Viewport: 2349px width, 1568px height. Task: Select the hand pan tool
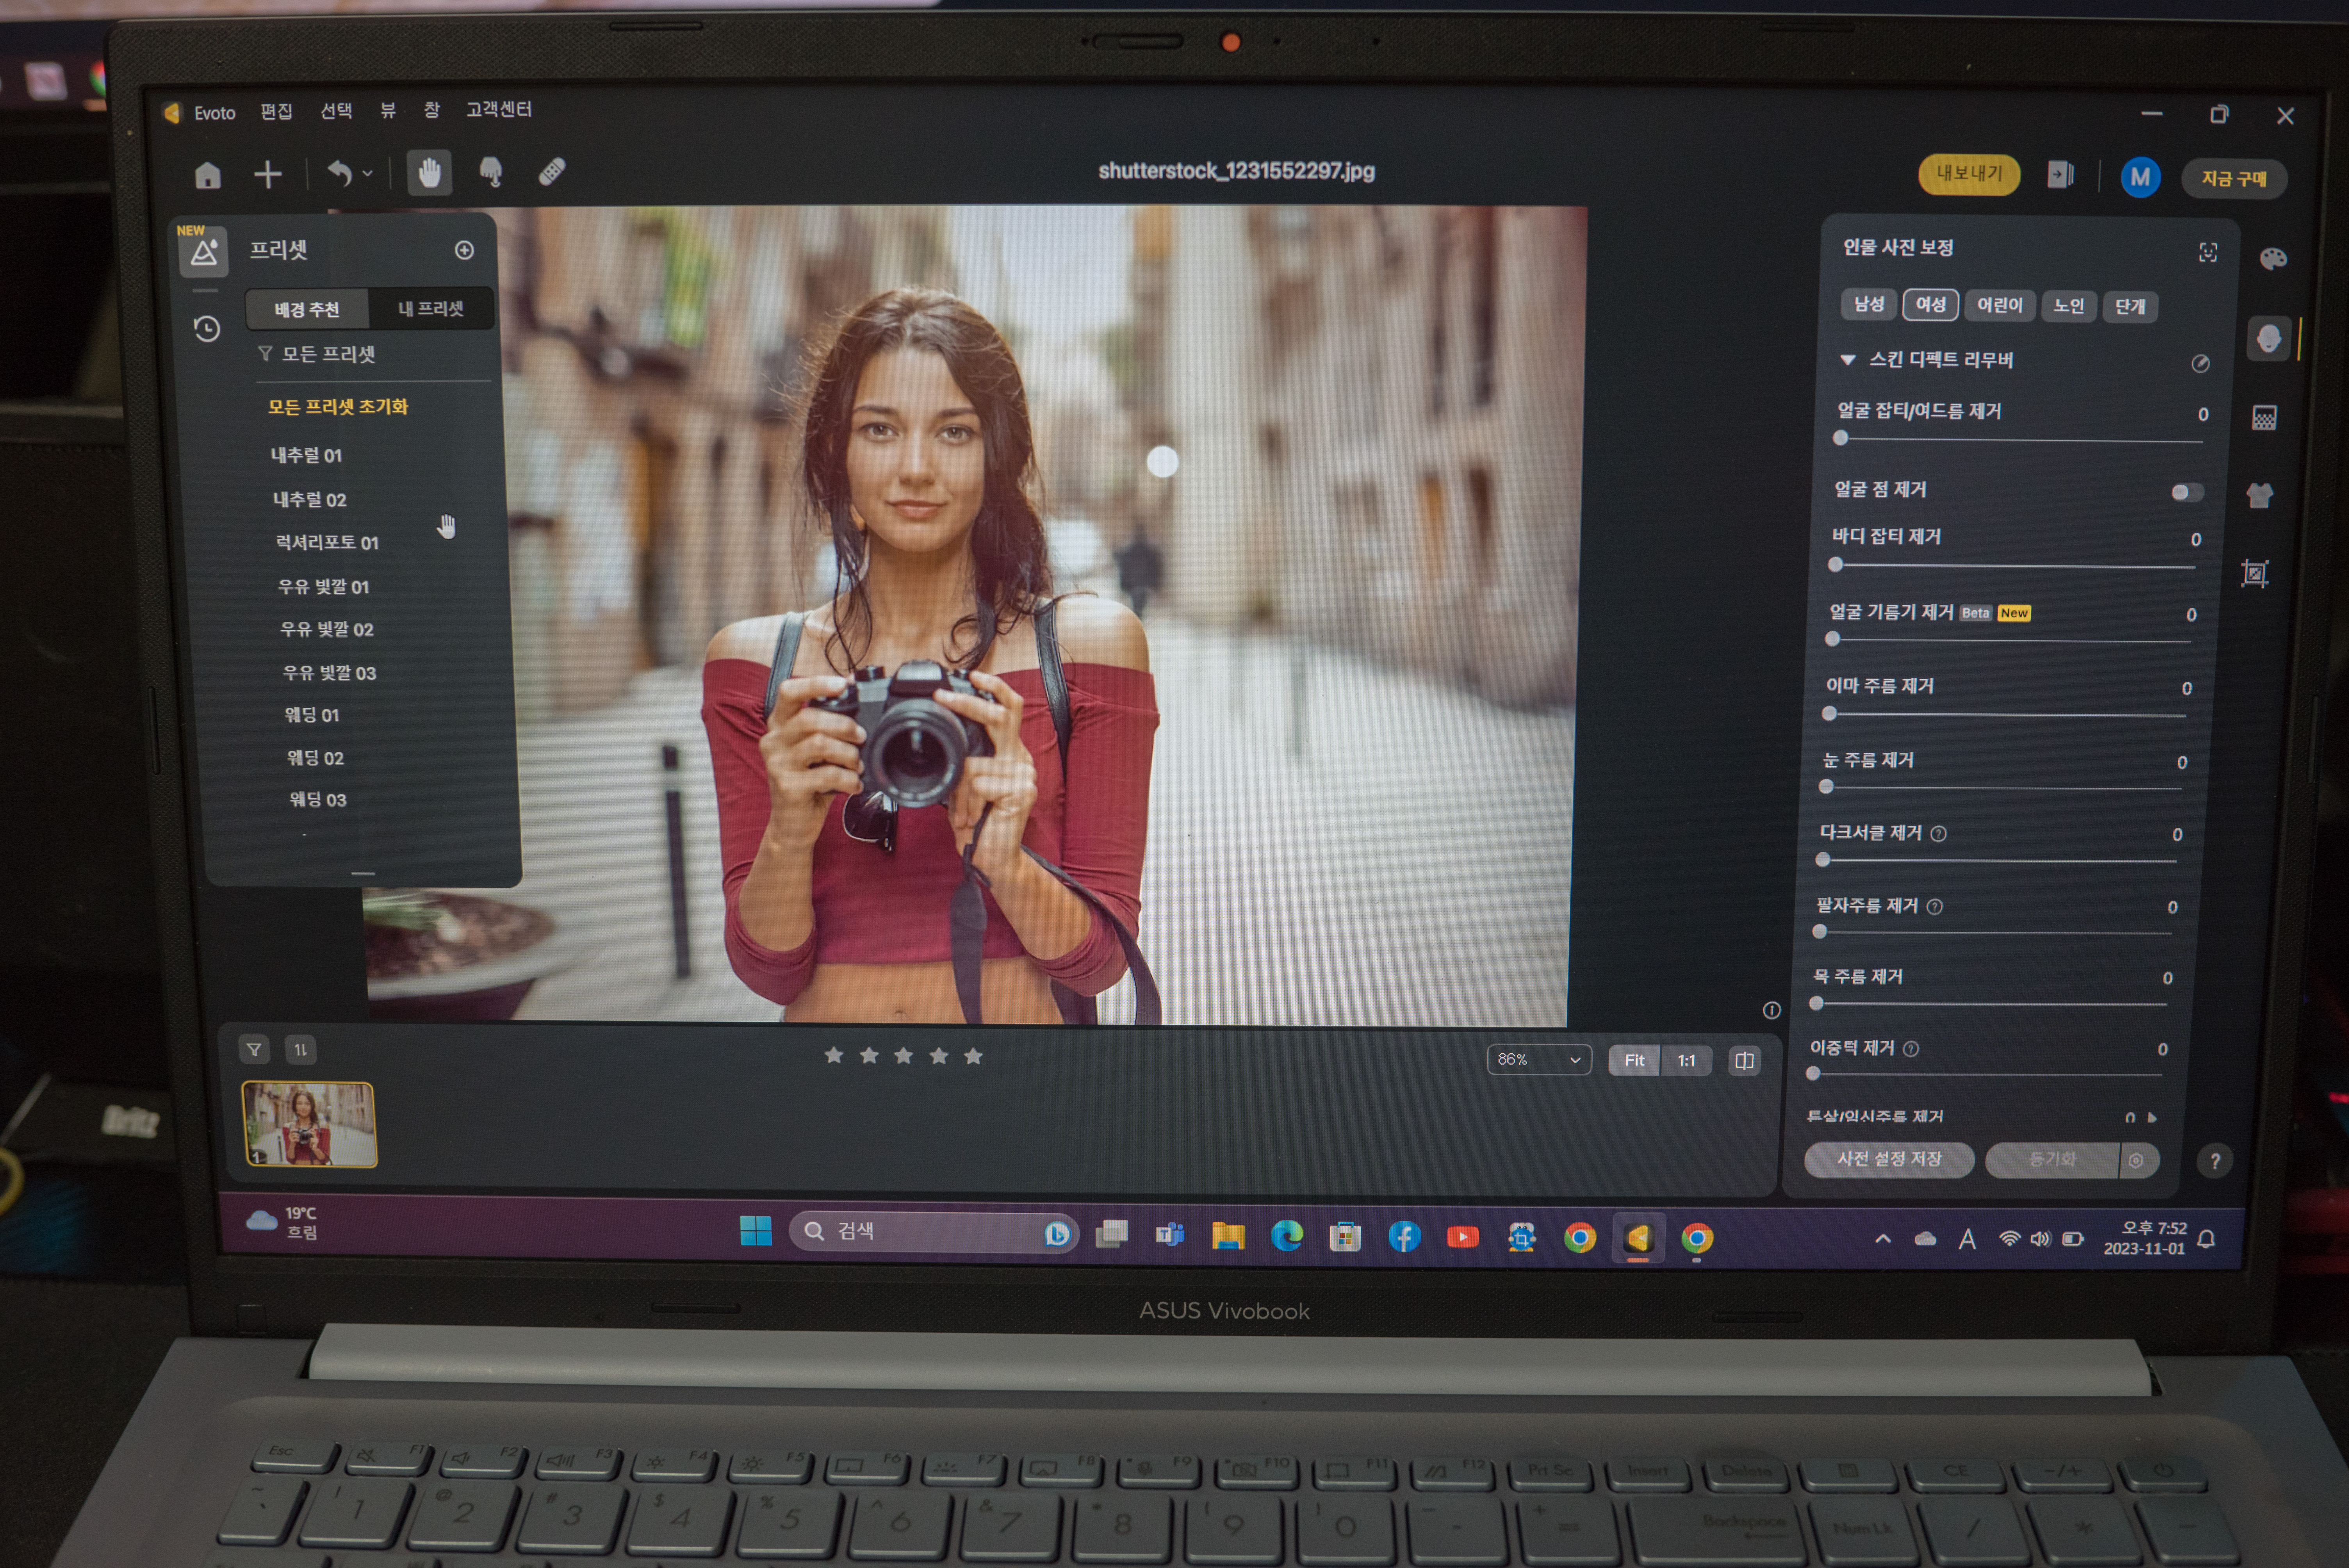pos(430,173)
